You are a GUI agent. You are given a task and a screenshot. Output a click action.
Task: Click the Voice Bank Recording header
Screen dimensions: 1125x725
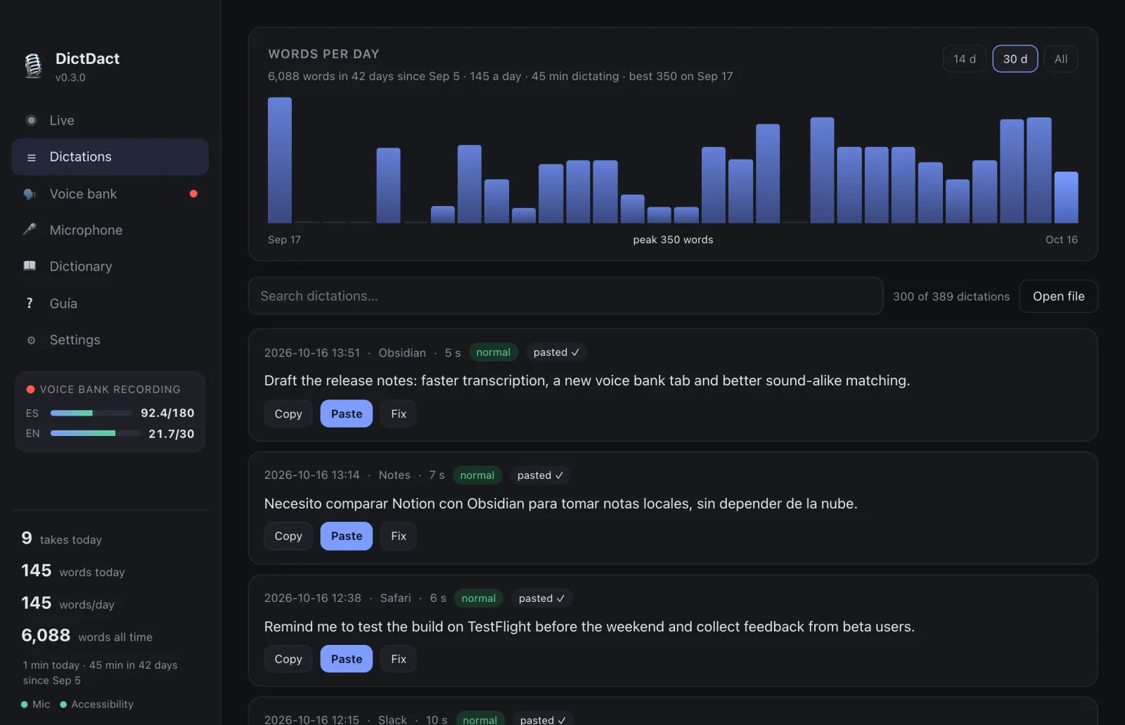(103, 390)
